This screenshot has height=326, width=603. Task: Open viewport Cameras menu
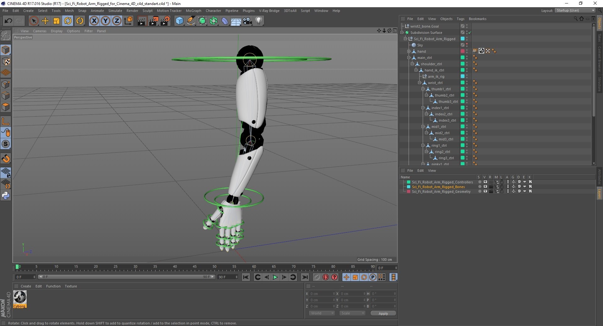point(40,31)
